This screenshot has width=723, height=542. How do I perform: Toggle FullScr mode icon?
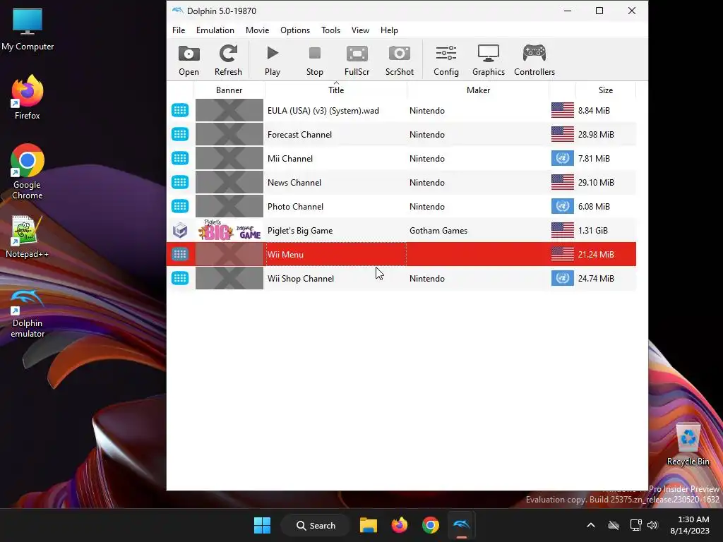tap(357, 60)
